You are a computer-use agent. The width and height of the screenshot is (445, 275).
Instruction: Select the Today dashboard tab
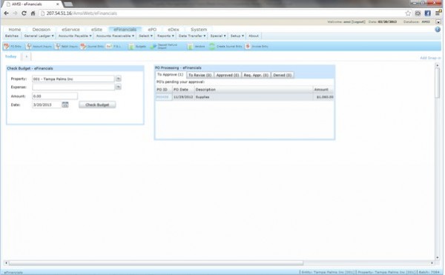click(11, 56)
